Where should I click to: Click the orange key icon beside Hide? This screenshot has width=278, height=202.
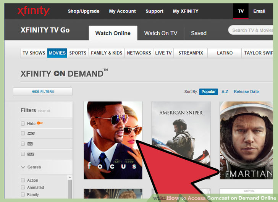pos(40,123)
